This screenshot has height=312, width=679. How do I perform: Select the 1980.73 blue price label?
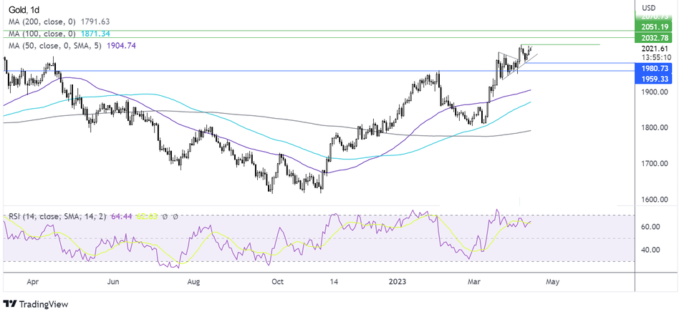coord(655,67)
